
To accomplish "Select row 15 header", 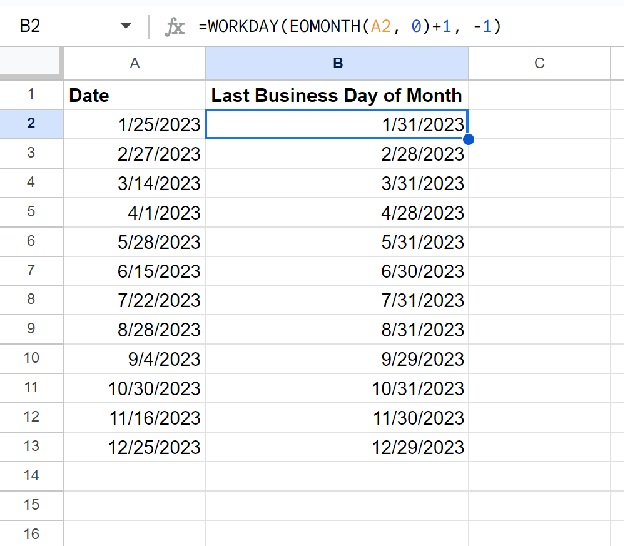I will [31, 506].
